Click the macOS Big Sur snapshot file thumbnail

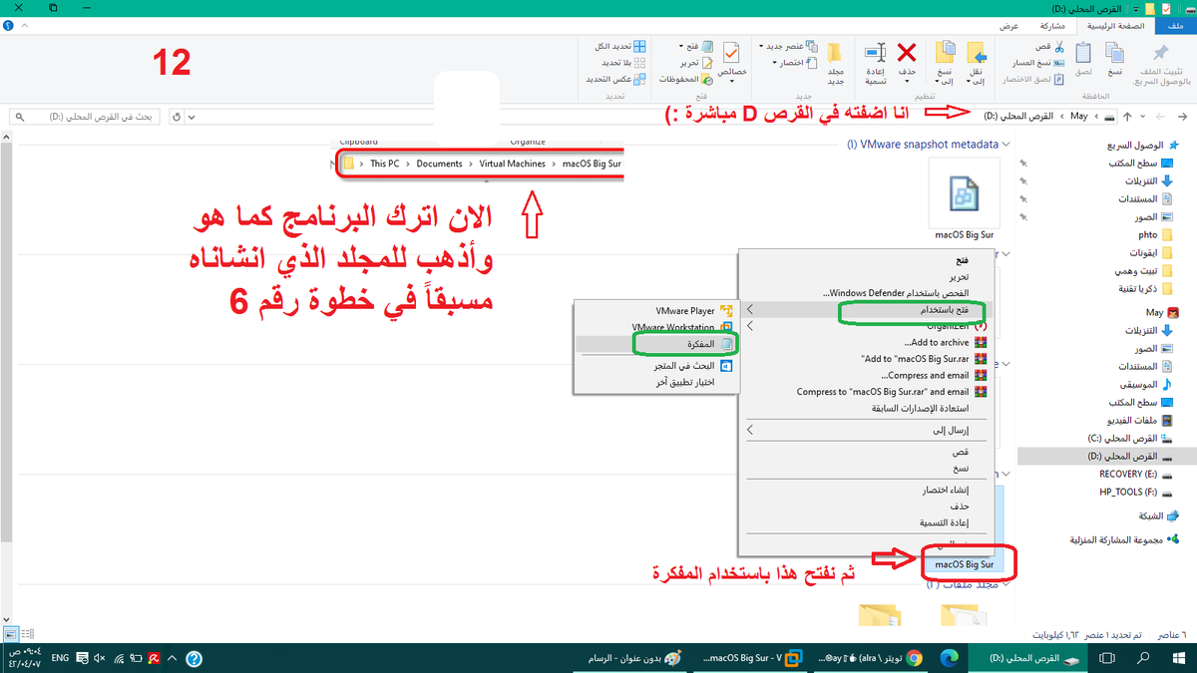tap(964, 193)
